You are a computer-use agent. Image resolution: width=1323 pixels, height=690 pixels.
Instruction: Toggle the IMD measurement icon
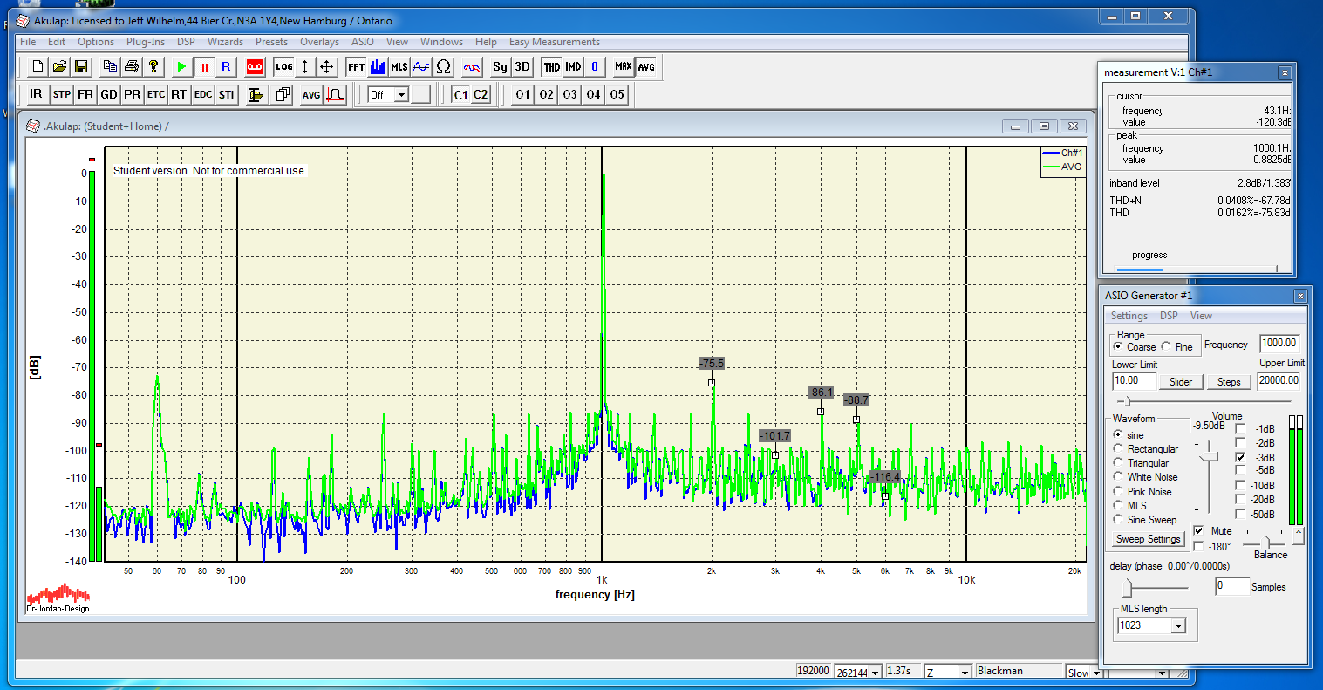pos(573,66)
